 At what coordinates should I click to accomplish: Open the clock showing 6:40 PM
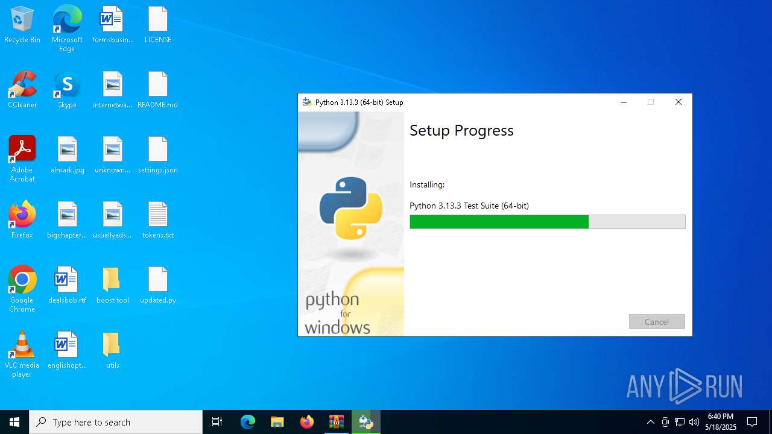(x=721, y=422)
